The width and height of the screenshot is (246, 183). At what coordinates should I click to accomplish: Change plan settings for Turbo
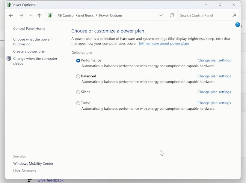(x=214, y=103)
